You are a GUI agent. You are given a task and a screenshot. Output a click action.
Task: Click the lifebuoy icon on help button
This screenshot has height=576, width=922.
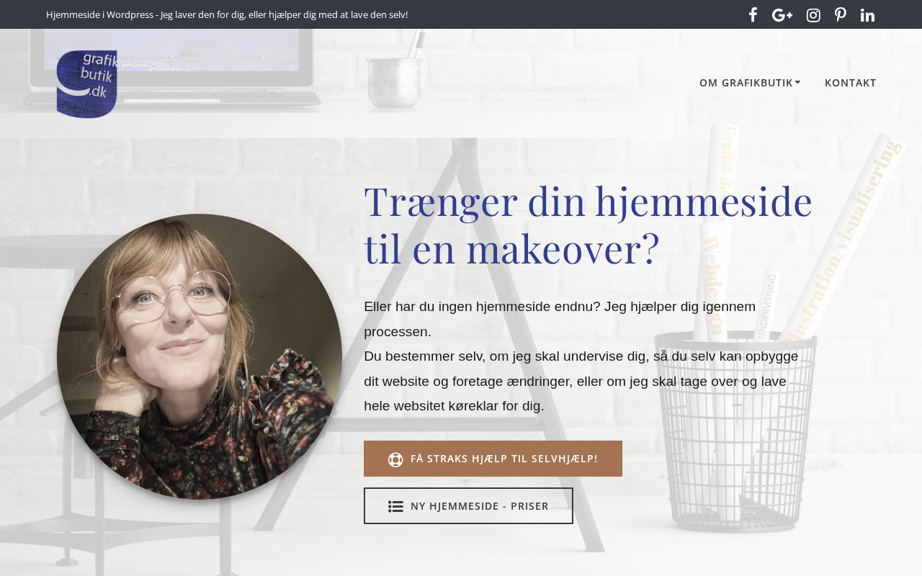(395, 459)
